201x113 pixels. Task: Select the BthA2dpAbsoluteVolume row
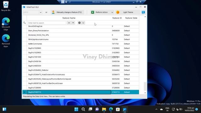pyautogui.click(x=81, y=40)
